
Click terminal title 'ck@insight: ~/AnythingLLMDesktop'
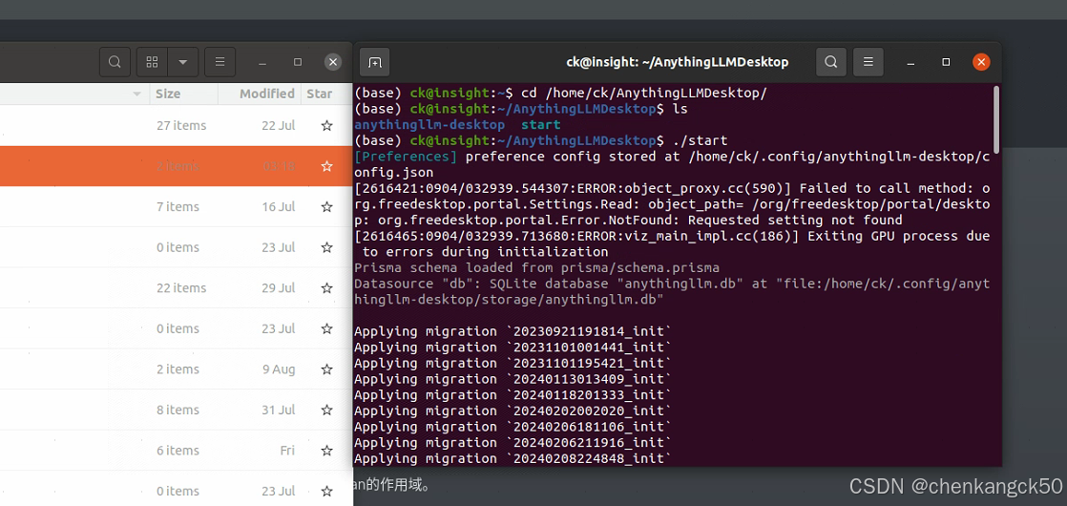(x=677, y=62)
